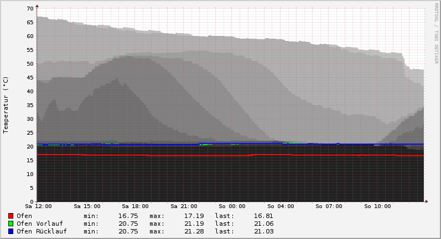Click the red arrow atop the Y axis
The image size is (441, 239).
[37, 6]
